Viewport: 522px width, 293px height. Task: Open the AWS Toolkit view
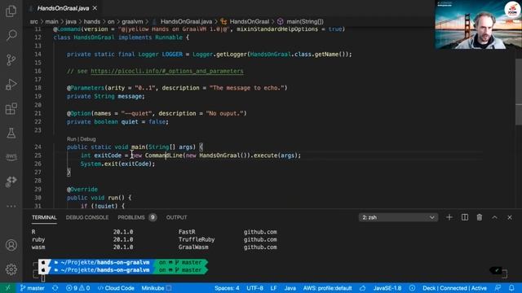tap(11, 157)
